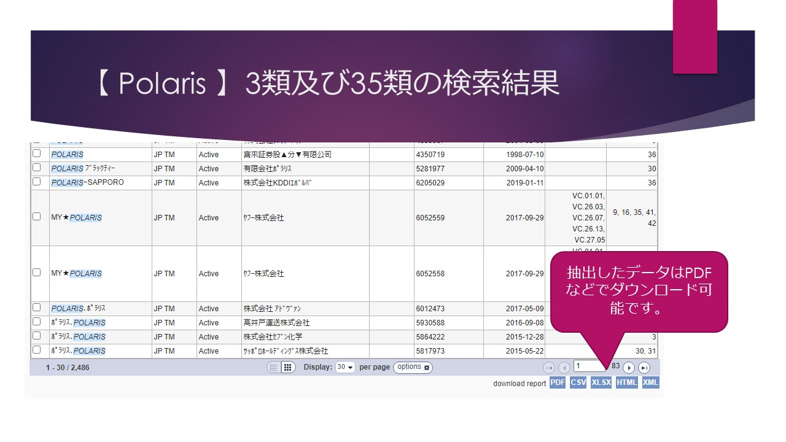This screenshot has width=786, height=442.
Task: Open the trademark link in row 5864222
Action: pos(79,337)
